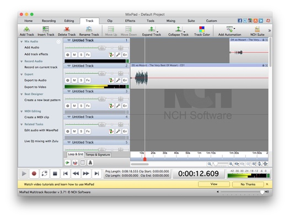This screenshot has height=220, width=290.
Task: Click Record on current track link
Action: (41, 67)
